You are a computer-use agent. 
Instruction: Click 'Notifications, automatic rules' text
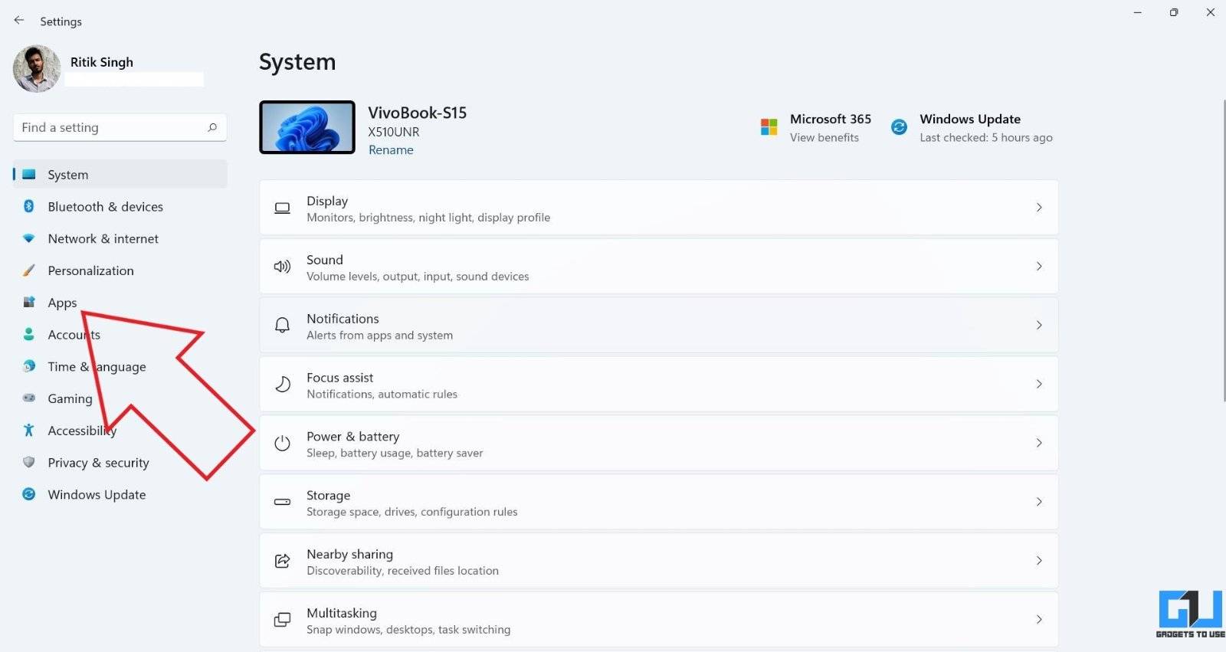pos(382,395)
